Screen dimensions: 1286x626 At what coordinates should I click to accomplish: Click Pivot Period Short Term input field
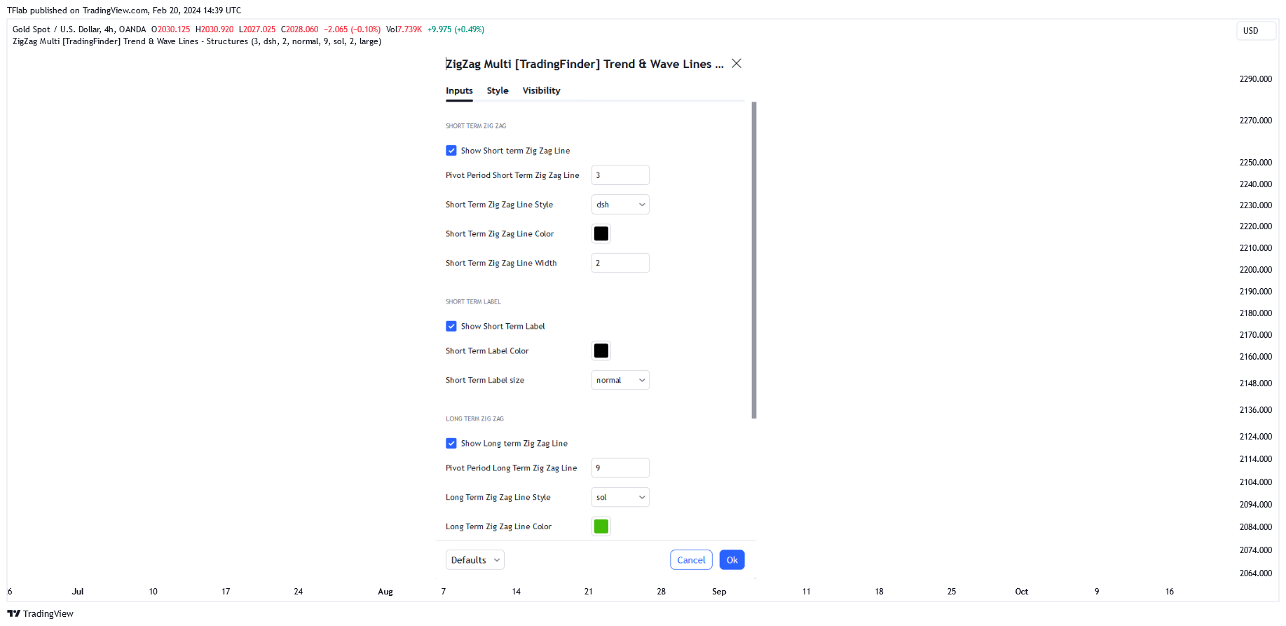(620, 175)
